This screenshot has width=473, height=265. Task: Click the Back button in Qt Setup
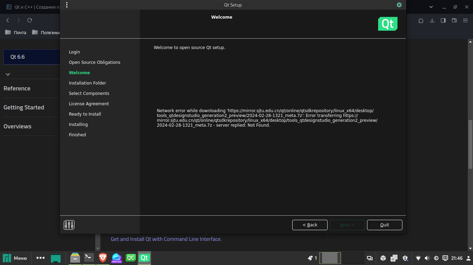click(x=310, y=225)
